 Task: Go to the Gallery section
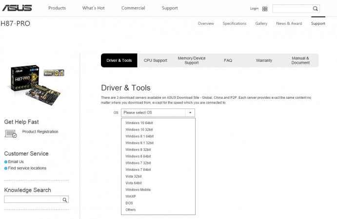pos(261,23)
